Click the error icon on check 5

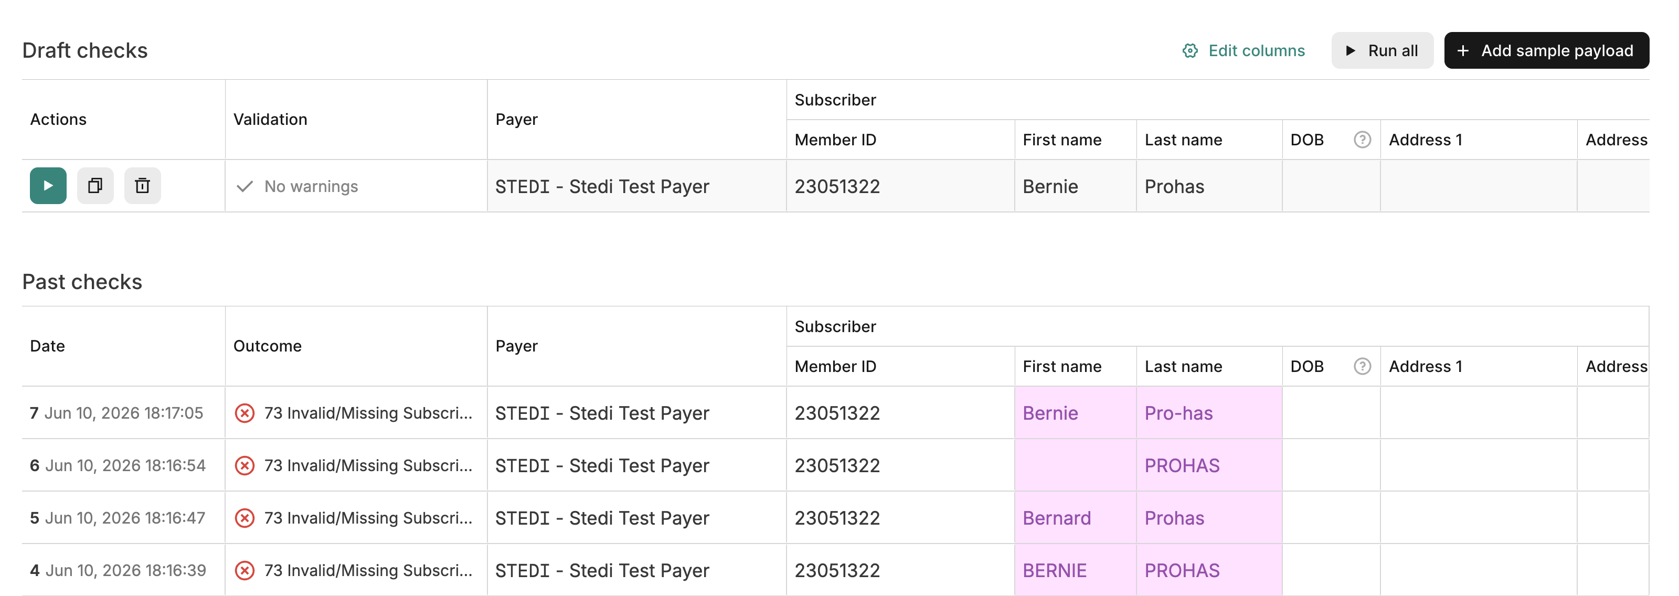pyautogui.click(x=245, y=518)
